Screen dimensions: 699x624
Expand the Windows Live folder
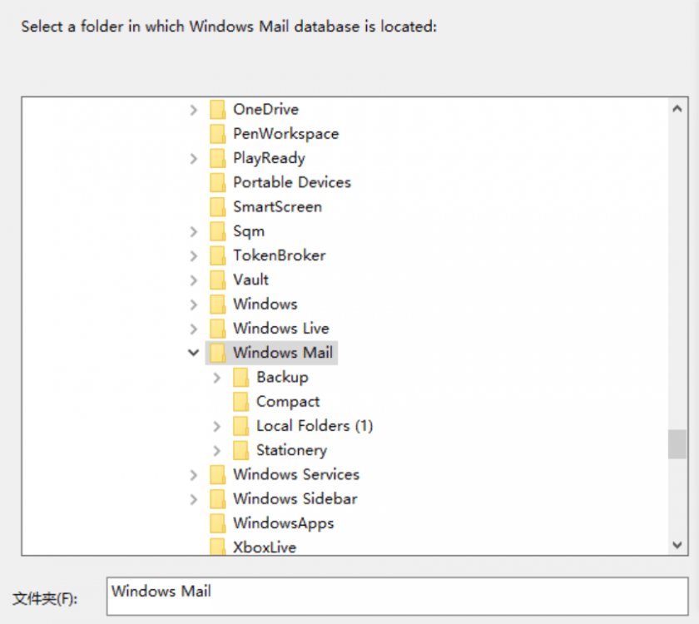point(193,329)
